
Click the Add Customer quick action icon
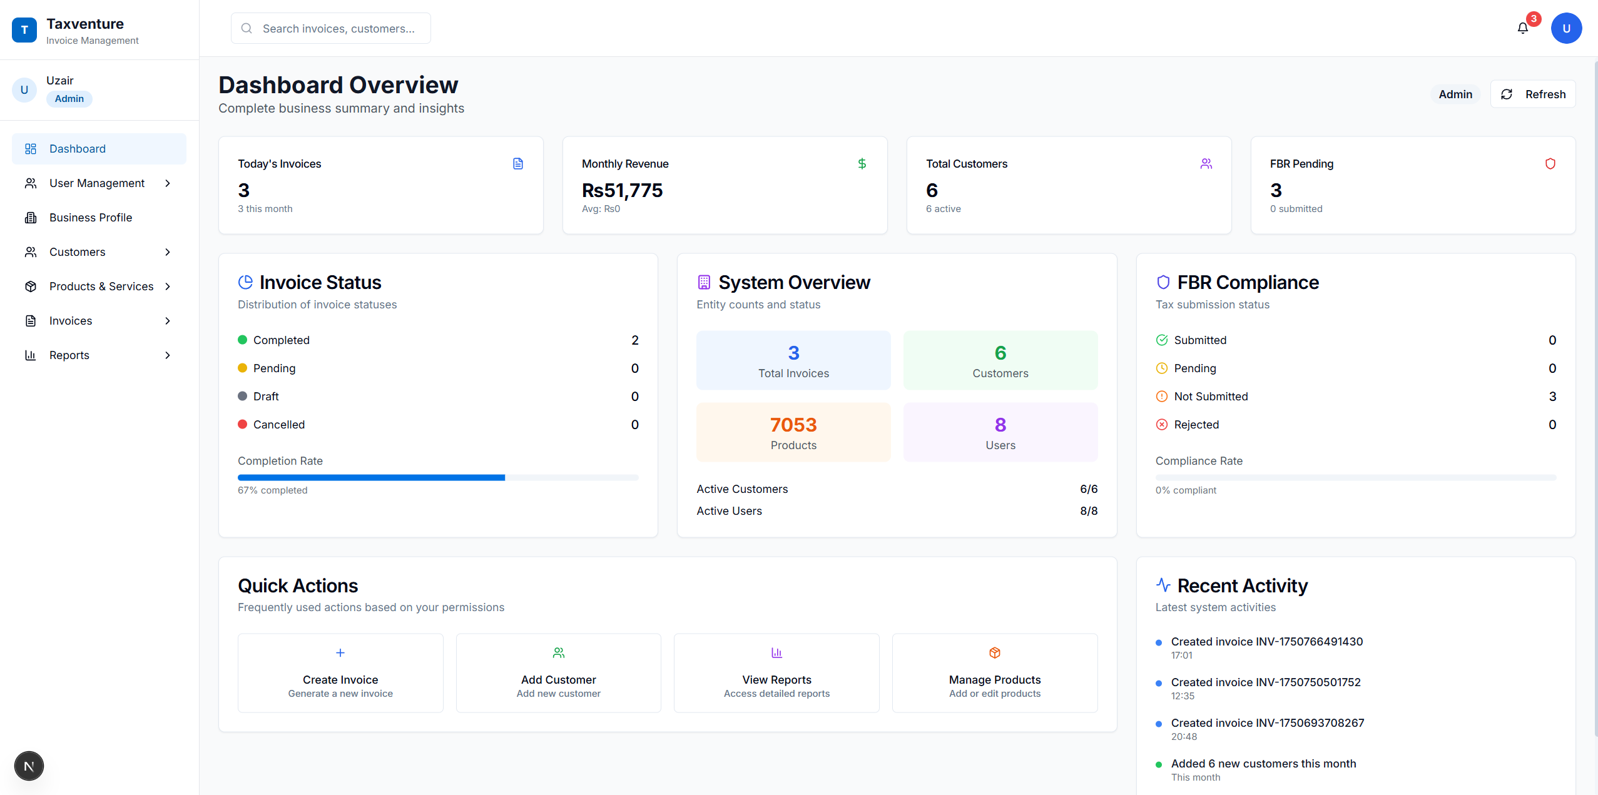pyautogui.click(x=557, y=652)
